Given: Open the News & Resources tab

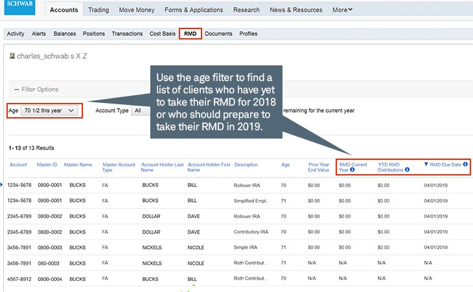Looking at the screenshot, I should pos(296,10).
